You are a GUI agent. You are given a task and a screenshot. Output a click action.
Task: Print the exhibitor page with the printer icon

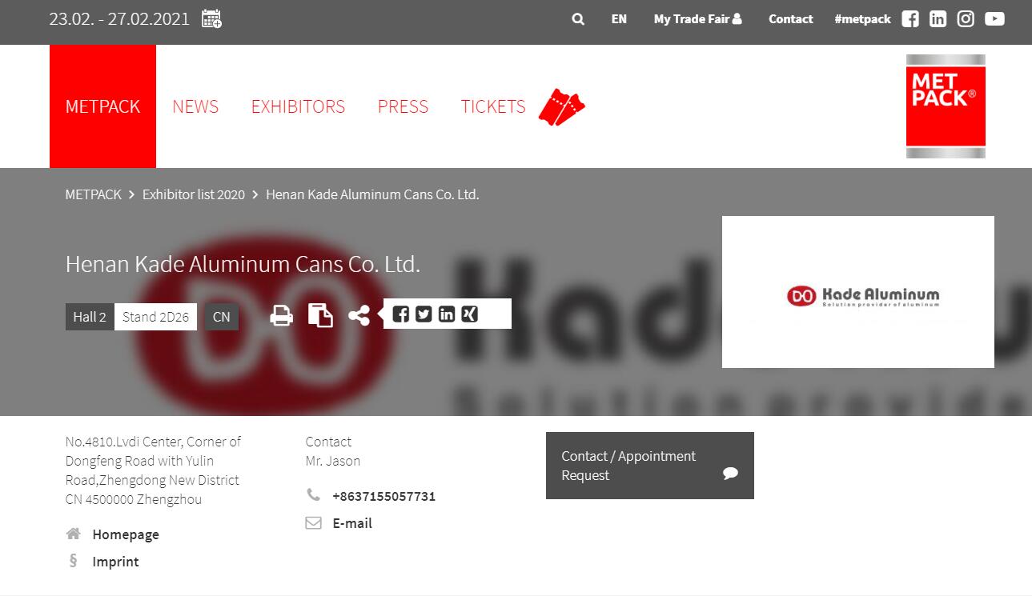click(281, 315)
